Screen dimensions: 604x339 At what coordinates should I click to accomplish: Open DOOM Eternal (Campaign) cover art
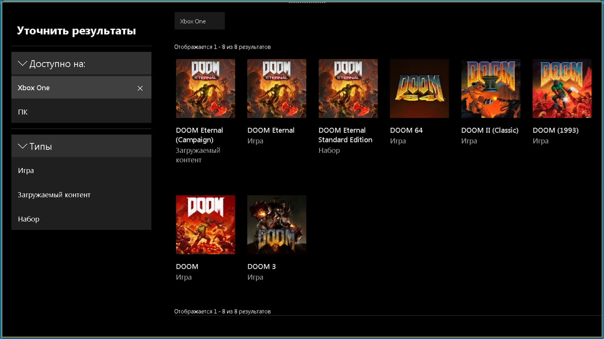click(205, 89)
